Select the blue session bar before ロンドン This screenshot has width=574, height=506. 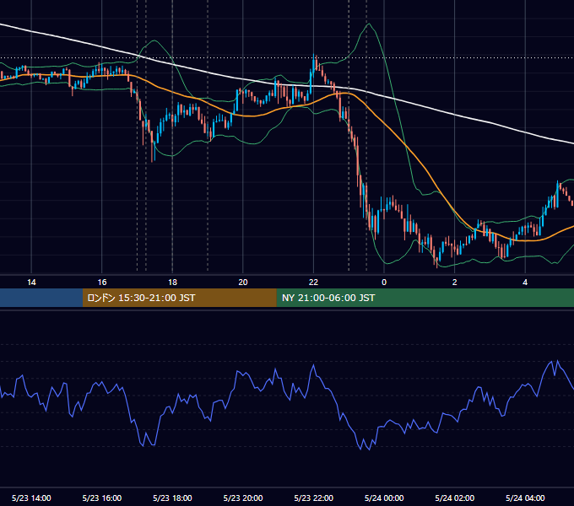41,298
